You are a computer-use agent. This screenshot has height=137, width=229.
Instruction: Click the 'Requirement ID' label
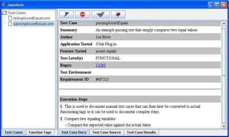[74, 79]
